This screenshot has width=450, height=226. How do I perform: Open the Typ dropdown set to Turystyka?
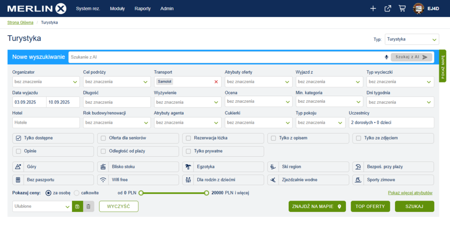[x=411, y=39]
